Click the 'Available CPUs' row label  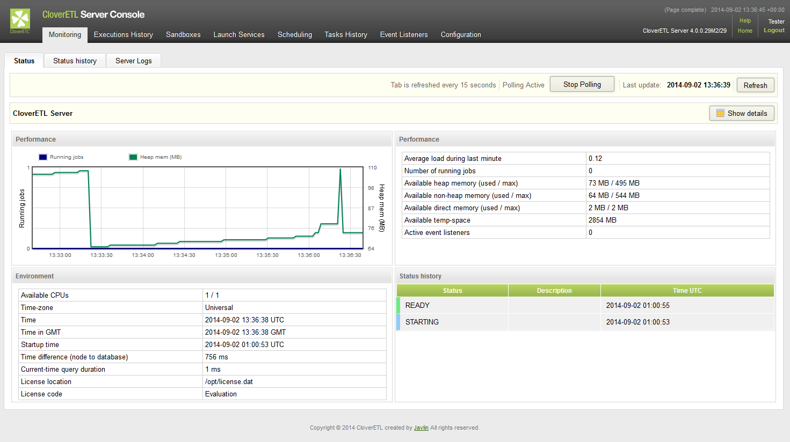coord(45,295)
